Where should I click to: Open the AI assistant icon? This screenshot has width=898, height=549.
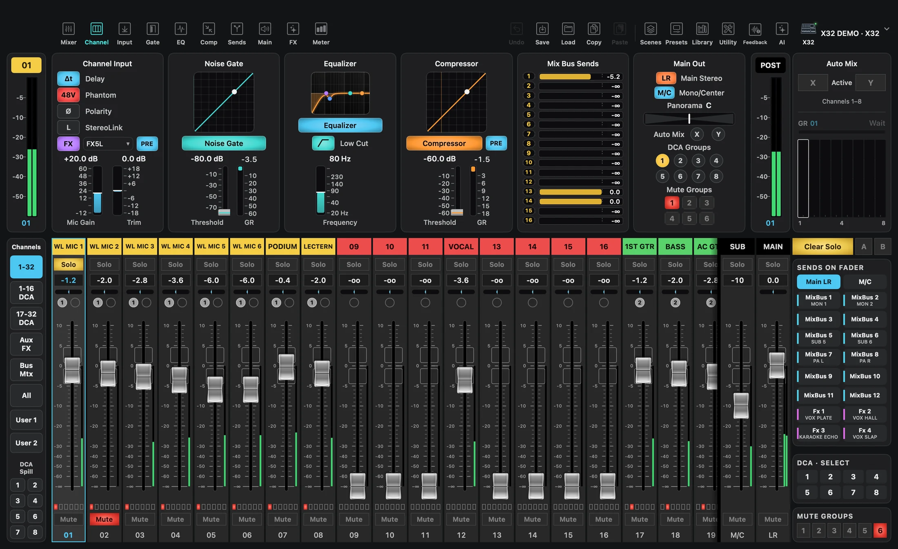(782, 33)
